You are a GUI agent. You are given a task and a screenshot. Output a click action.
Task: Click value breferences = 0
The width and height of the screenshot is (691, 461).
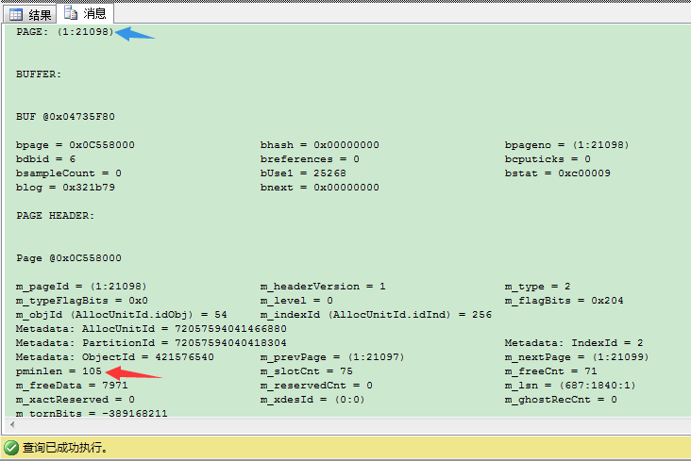point(310,159)
